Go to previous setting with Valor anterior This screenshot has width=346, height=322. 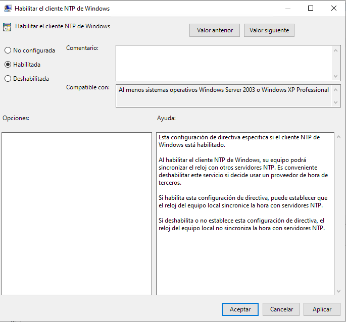[215, 30]
